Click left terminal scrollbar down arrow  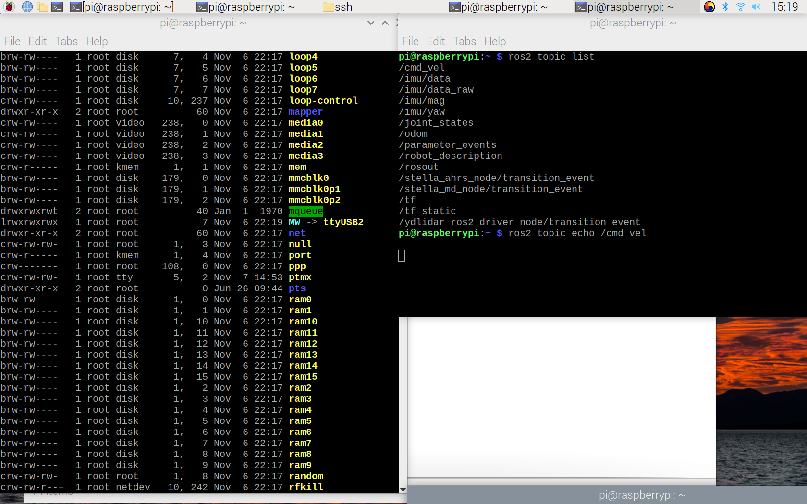click(x=403, y=489)
